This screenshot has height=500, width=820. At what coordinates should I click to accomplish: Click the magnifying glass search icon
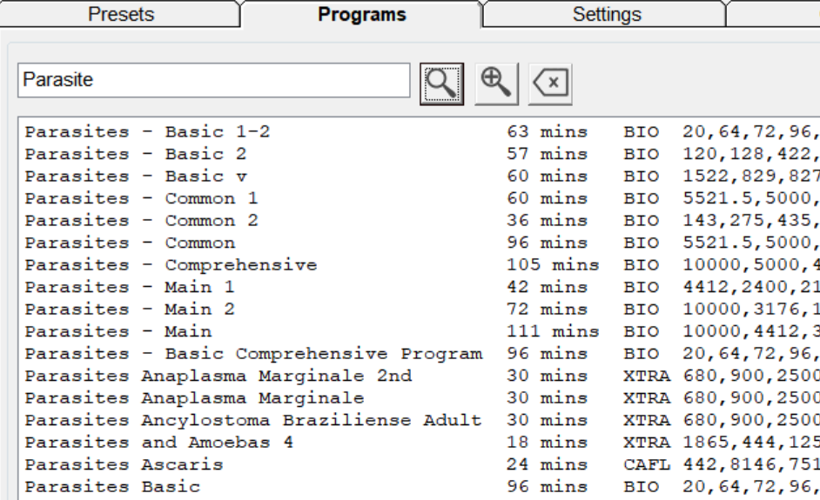(442, 83)
